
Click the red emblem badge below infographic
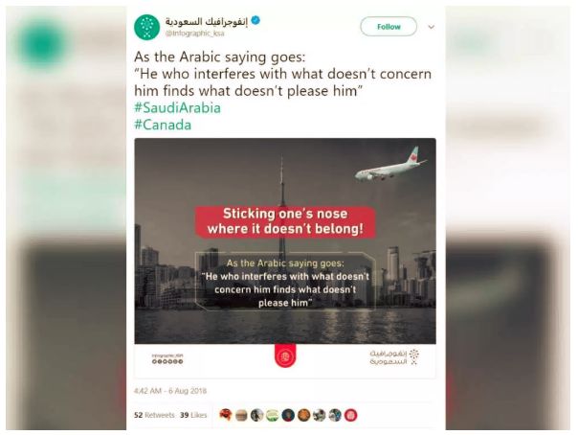pos(285,355)
